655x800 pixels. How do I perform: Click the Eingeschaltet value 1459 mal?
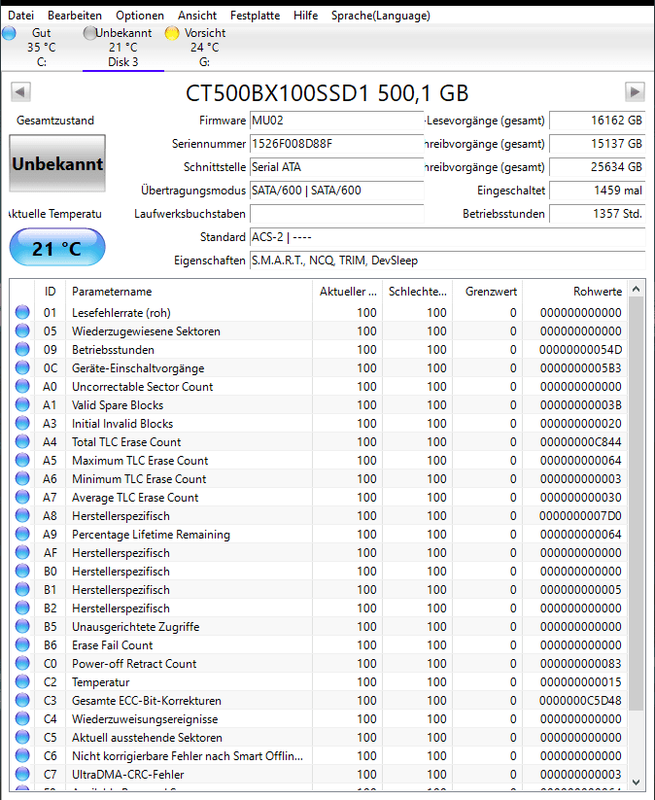pos(598,191)
